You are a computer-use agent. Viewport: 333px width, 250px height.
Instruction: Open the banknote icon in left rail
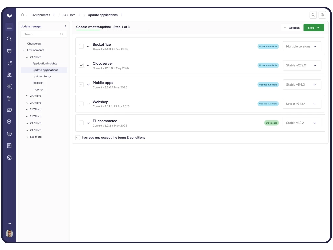click(x=9, y=110)
